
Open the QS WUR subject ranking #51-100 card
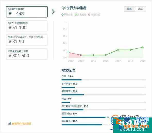click(27, 26)
